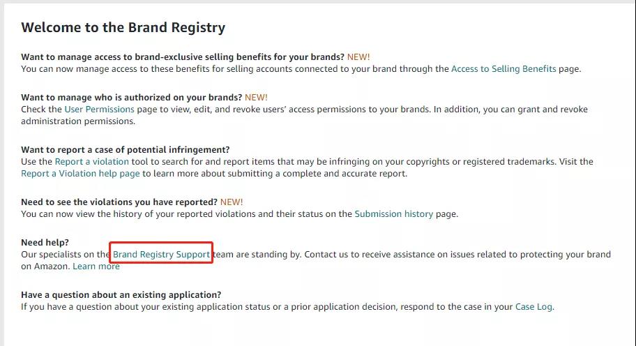
Task: Click the Welcome to the Brand Registry heading
Action: click(123, 28)
